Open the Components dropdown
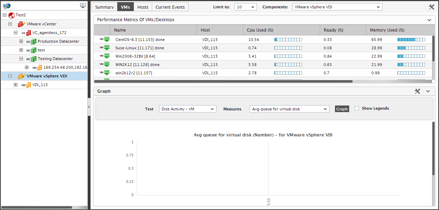Viewport: 439px width, 210px height. coord(337,7)
